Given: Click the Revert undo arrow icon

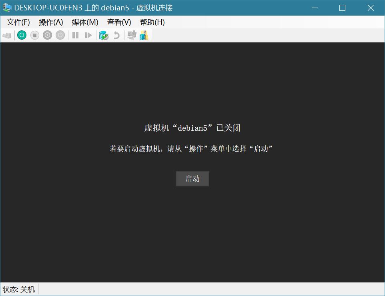Looking at the screenshot, I should click(x=116, y=36).
